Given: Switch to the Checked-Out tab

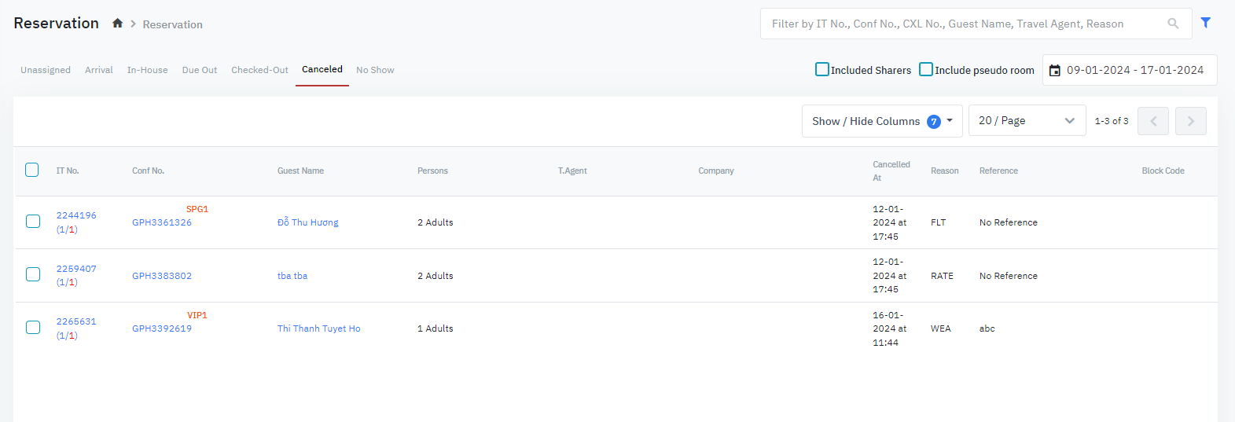Looking at the screenshot, I should click(259, 70).
